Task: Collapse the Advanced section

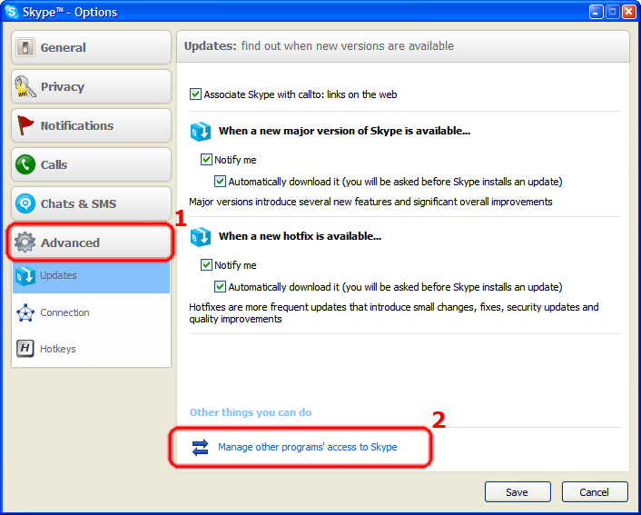Action: point(91,243)
